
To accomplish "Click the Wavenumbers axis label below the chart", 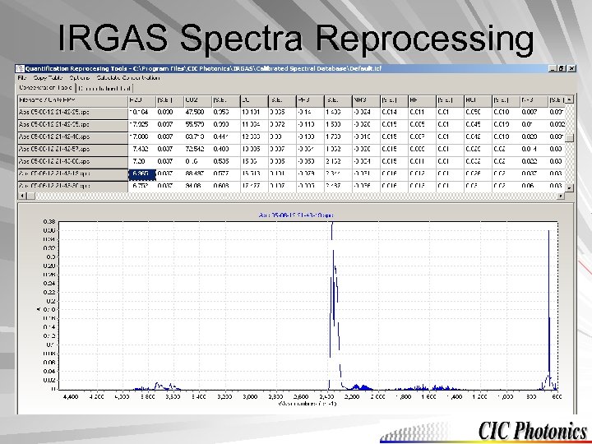I will pyautogui.click(x=308, y=404).
